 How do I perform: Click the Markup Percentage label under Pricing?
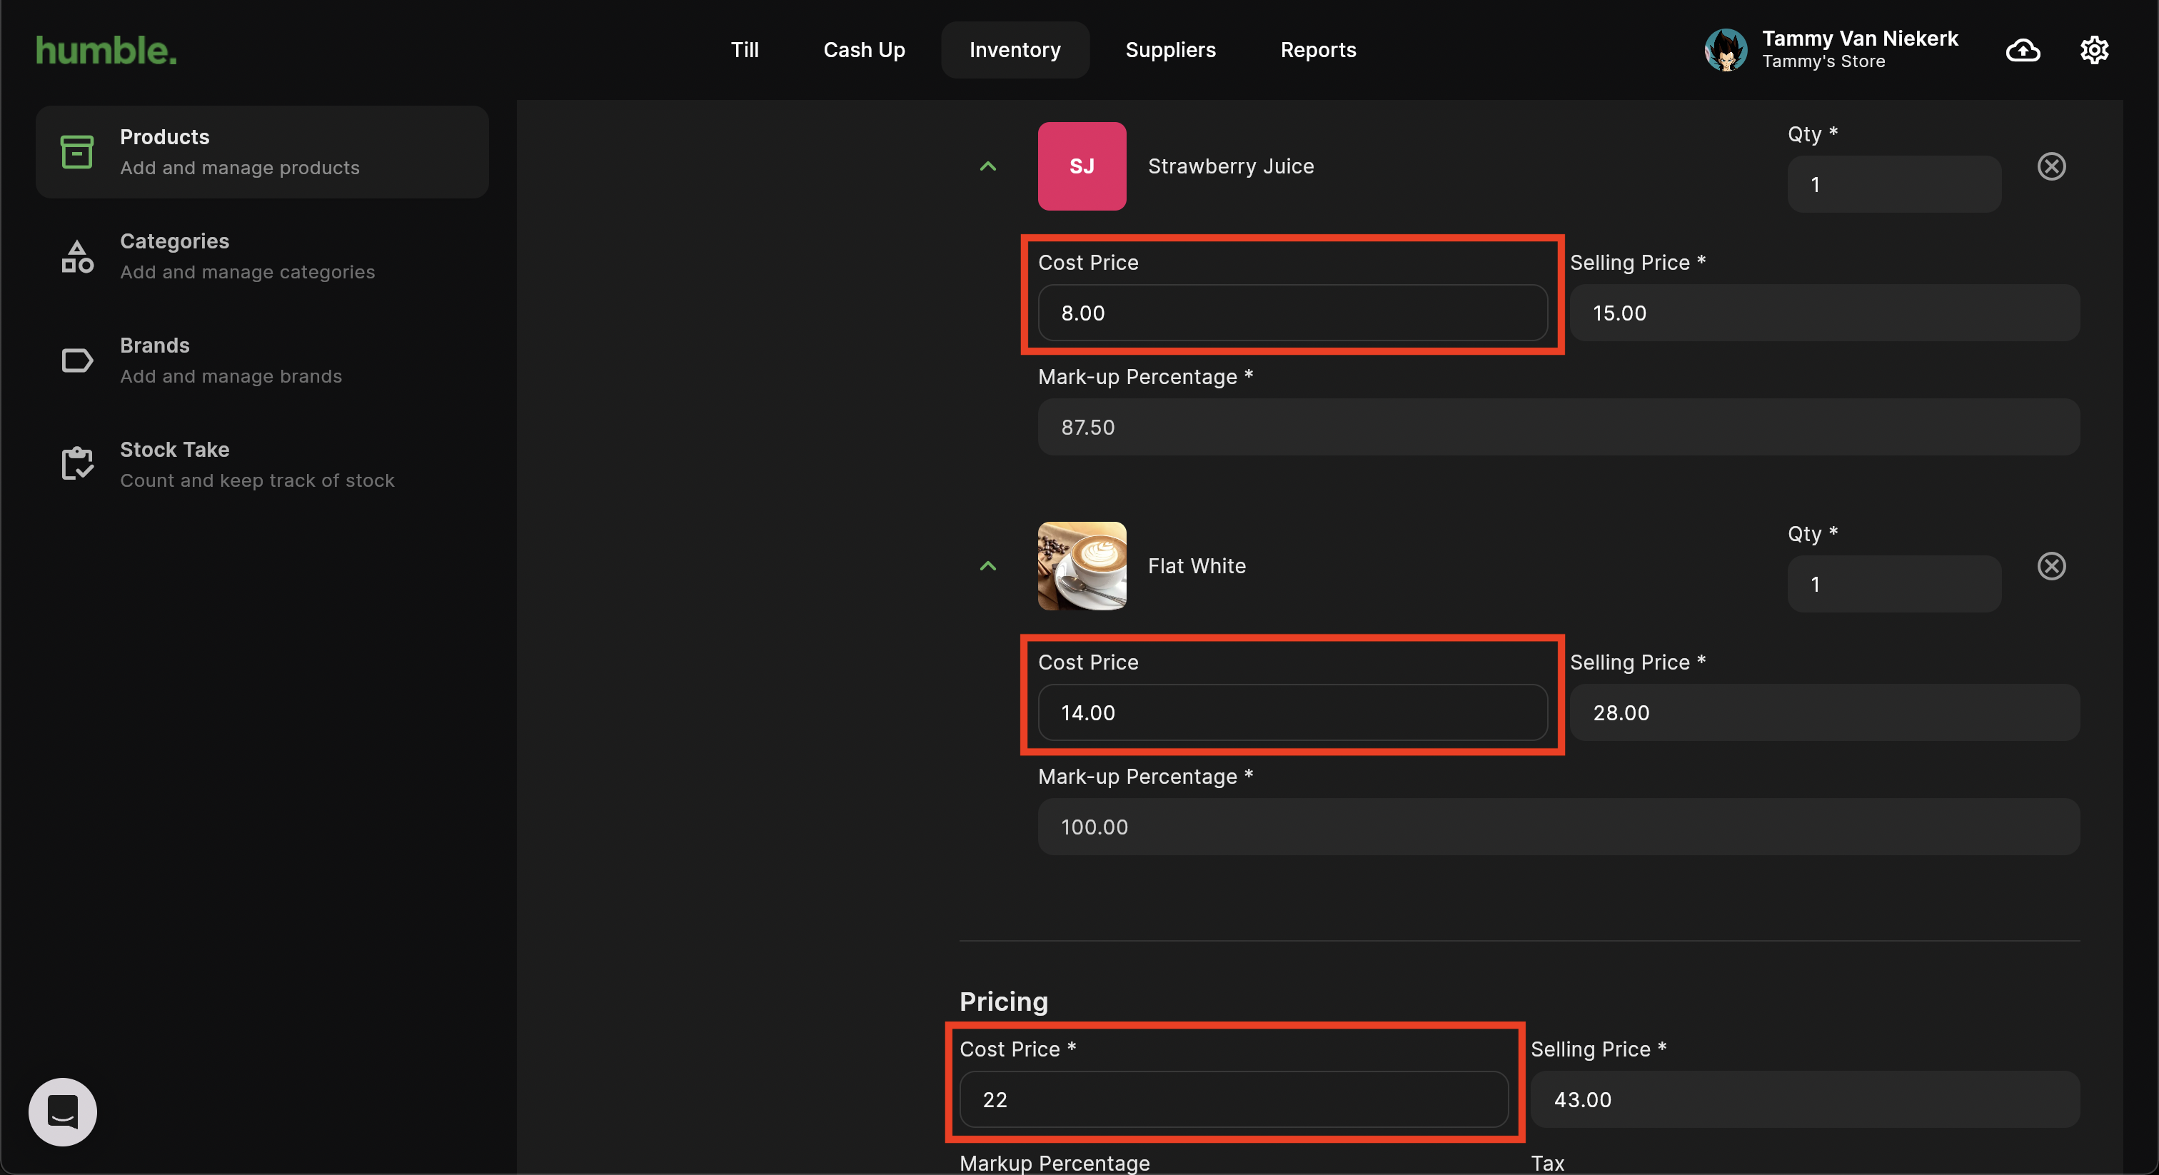[1055, 1164]
